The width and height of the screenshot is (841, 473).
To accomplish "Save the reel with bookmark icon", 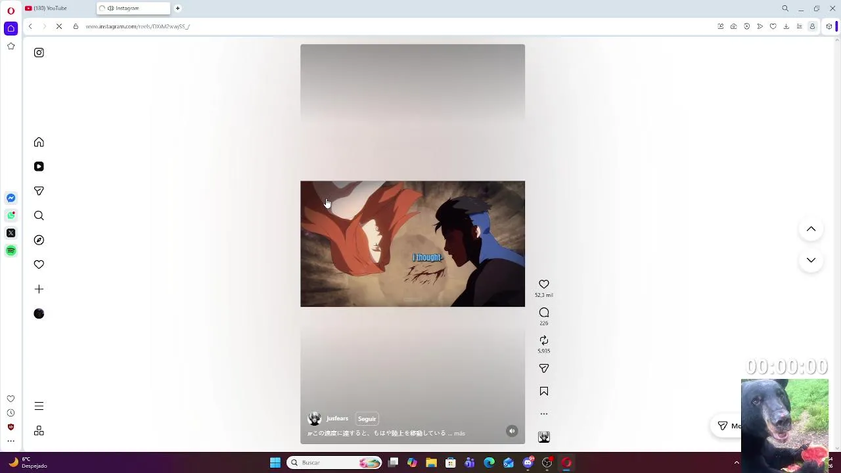I will pyautogui.click(x=543, y=392).
